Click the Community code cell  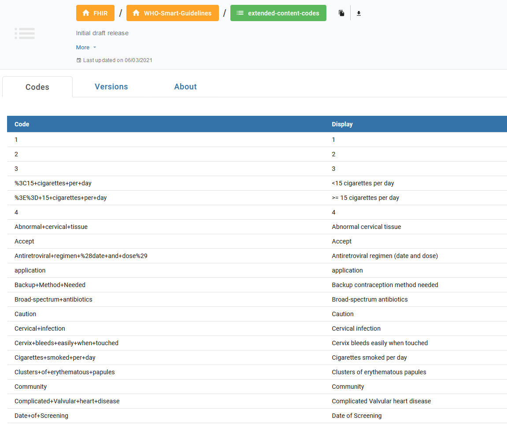(30, 387)
